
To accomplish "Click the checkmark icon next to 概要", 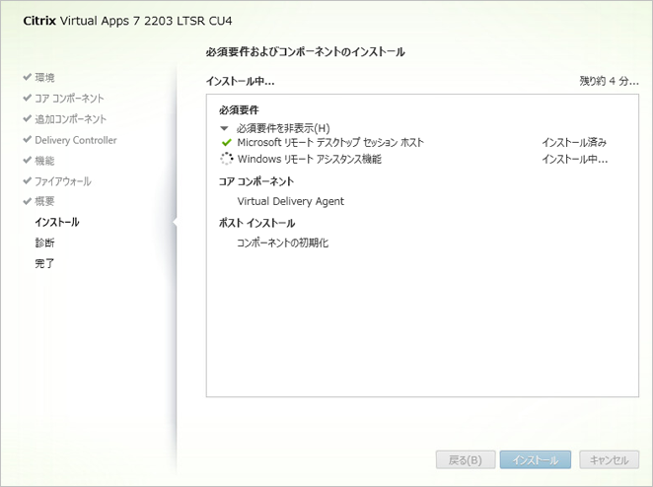I will click(x=28, y=201).
